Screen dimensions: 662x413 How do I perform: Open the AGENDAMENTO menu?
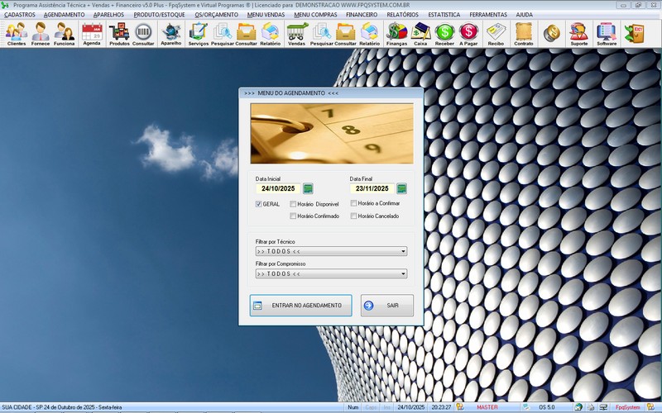[65, 14]
